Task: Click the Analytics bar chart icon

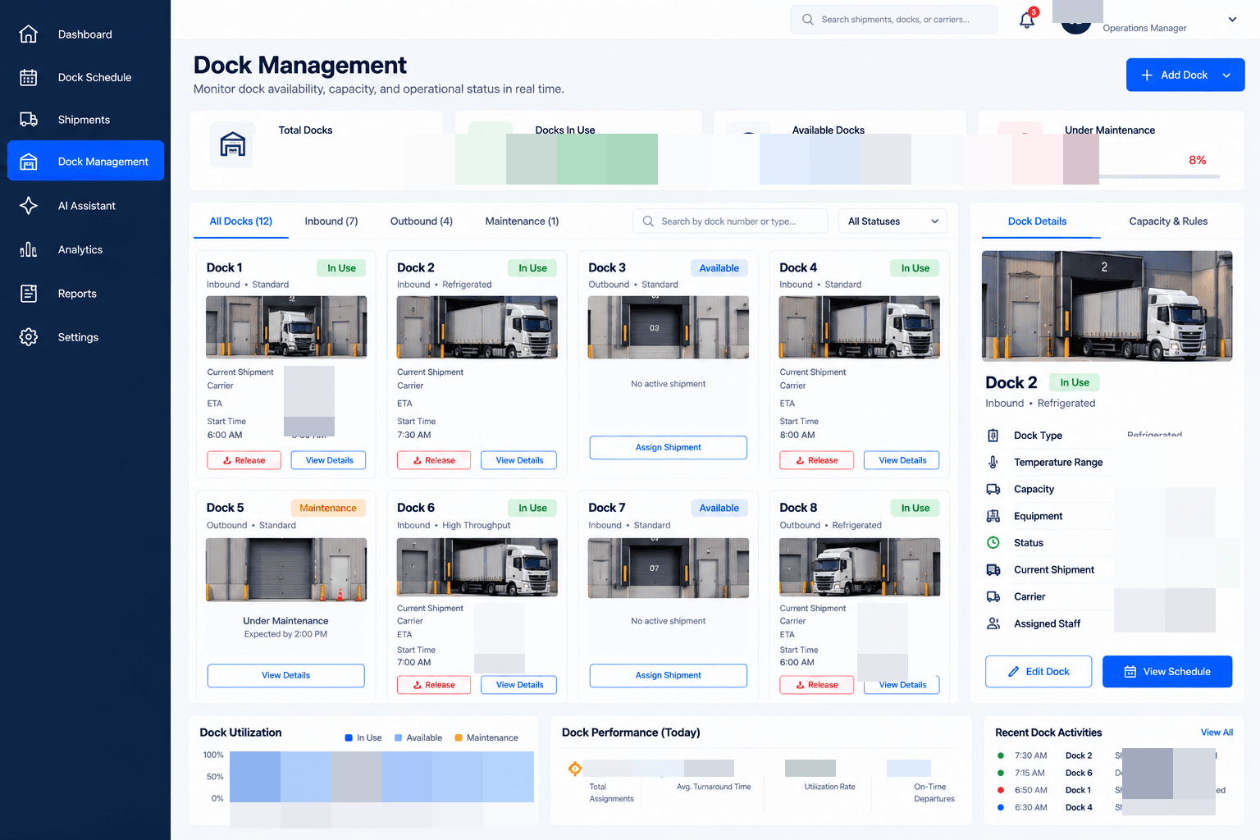Action: pyautogui.click(x=29, y=249)
